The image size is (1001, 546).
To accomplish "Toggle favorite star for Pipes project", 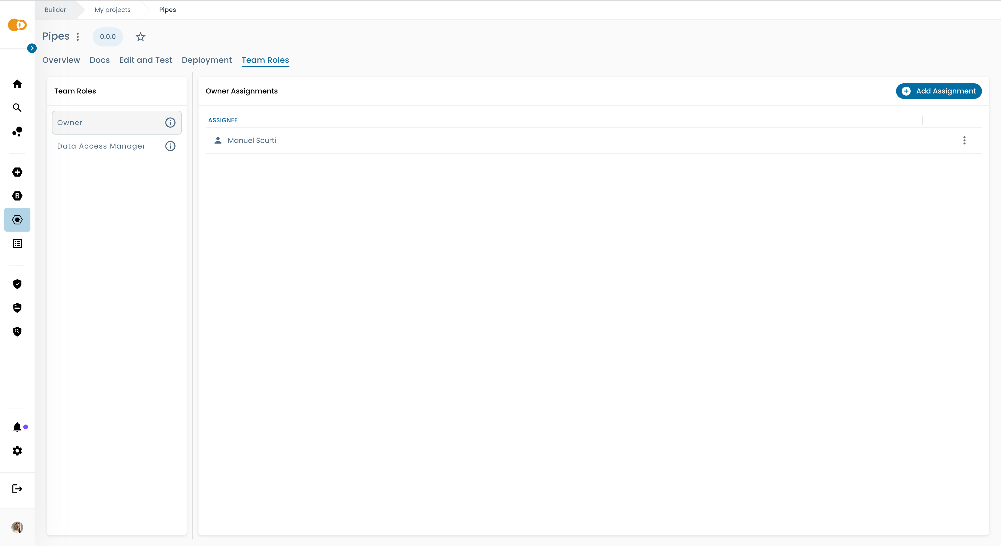I will tap(140, 37).
